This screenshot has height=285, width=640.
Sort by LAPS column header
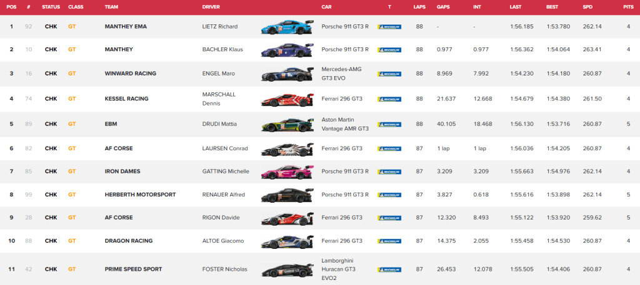(419, 7)
